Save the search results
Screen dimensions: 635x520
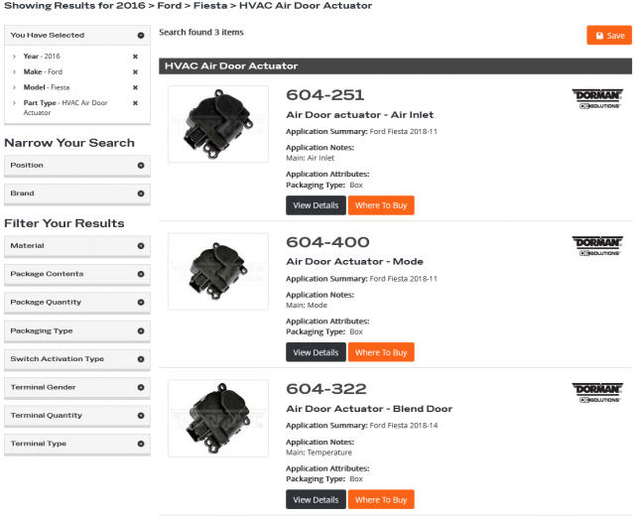point(608,36)
